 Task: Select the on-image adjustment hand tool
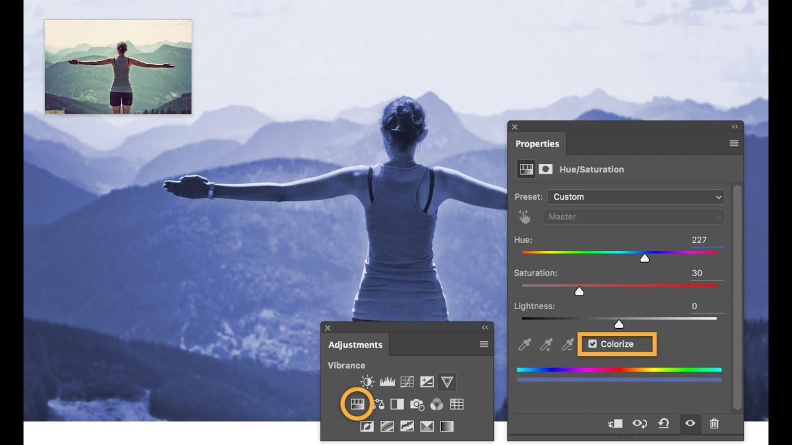pos(525,217)
